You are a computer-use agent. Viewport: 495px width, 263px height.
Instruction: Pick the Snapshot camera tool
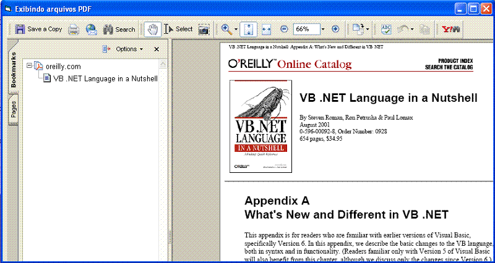click(204, 30)
